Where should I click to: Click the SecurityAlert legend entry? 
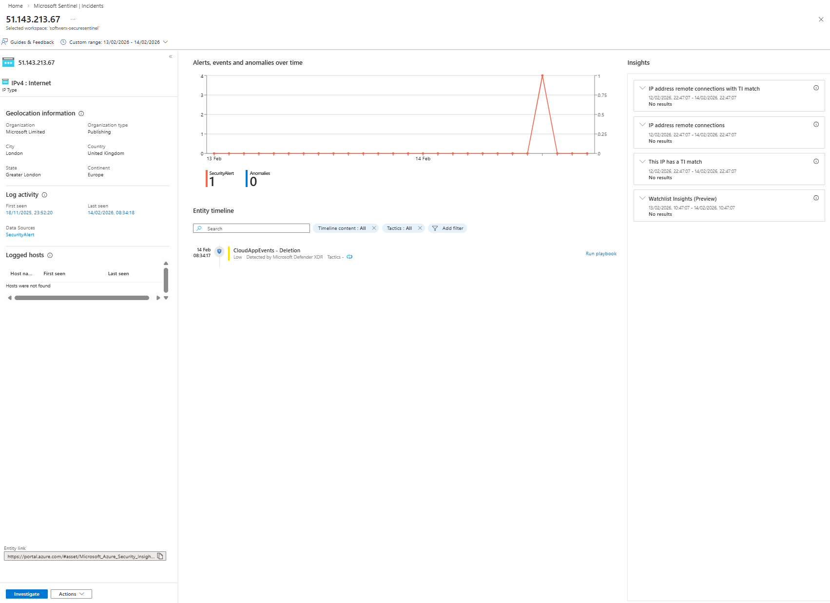[x=220, y=179]
